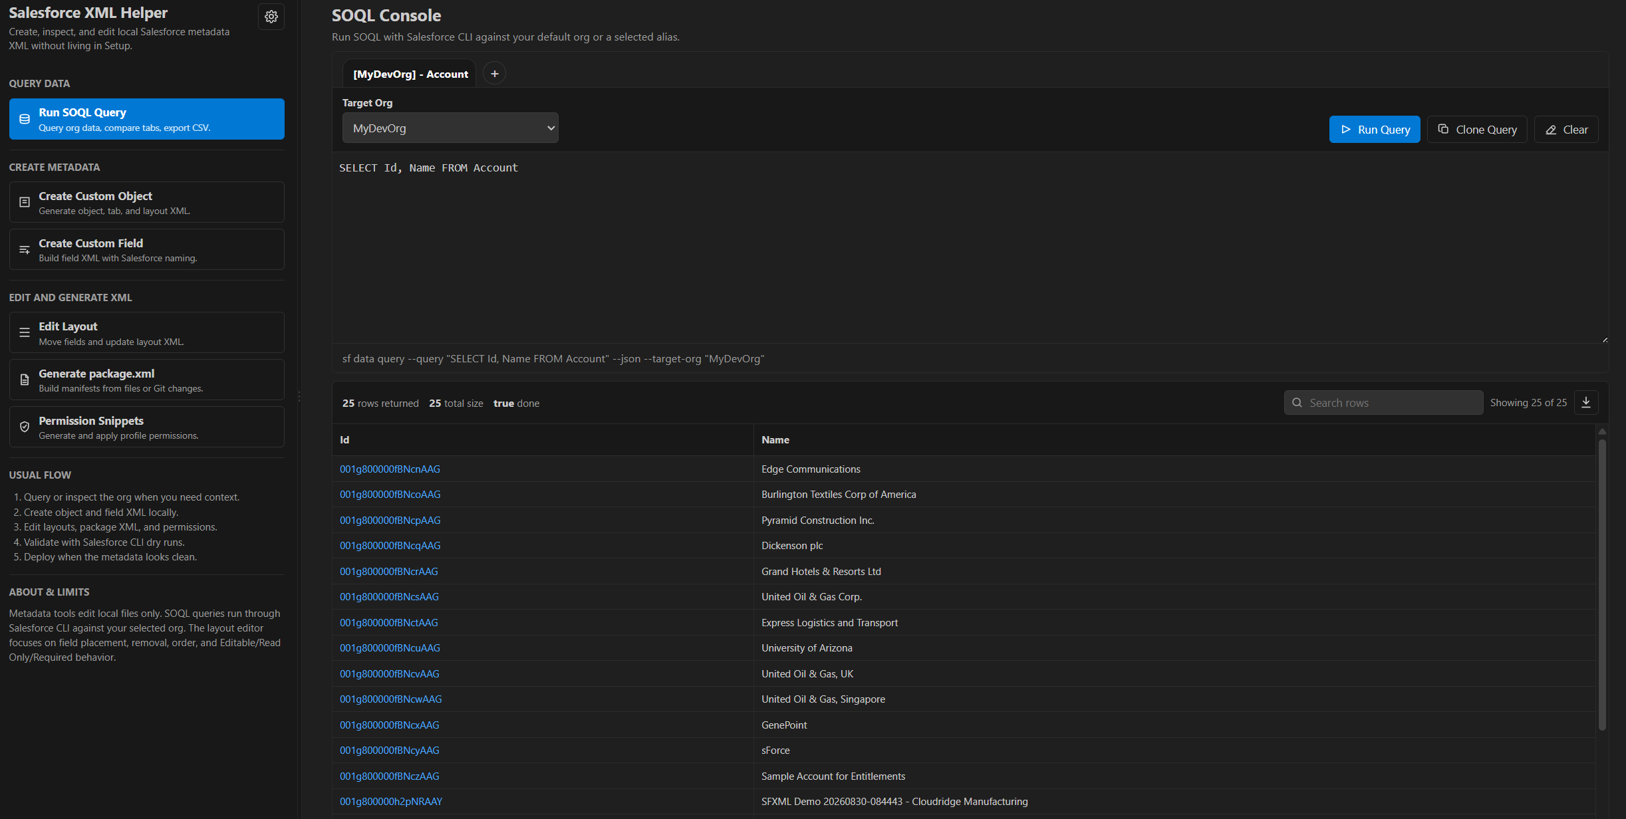Select the Burlington Textiles Corp of America cell
This screenshot has height=819, width=1626.
point(1174,495)
